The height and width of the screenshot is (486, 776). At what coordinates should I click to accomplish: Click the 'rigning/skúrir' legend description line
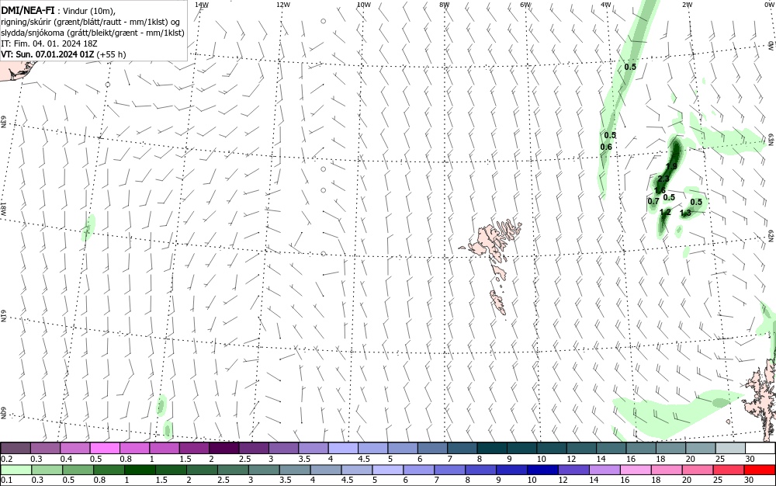click(x=91, y=22)
